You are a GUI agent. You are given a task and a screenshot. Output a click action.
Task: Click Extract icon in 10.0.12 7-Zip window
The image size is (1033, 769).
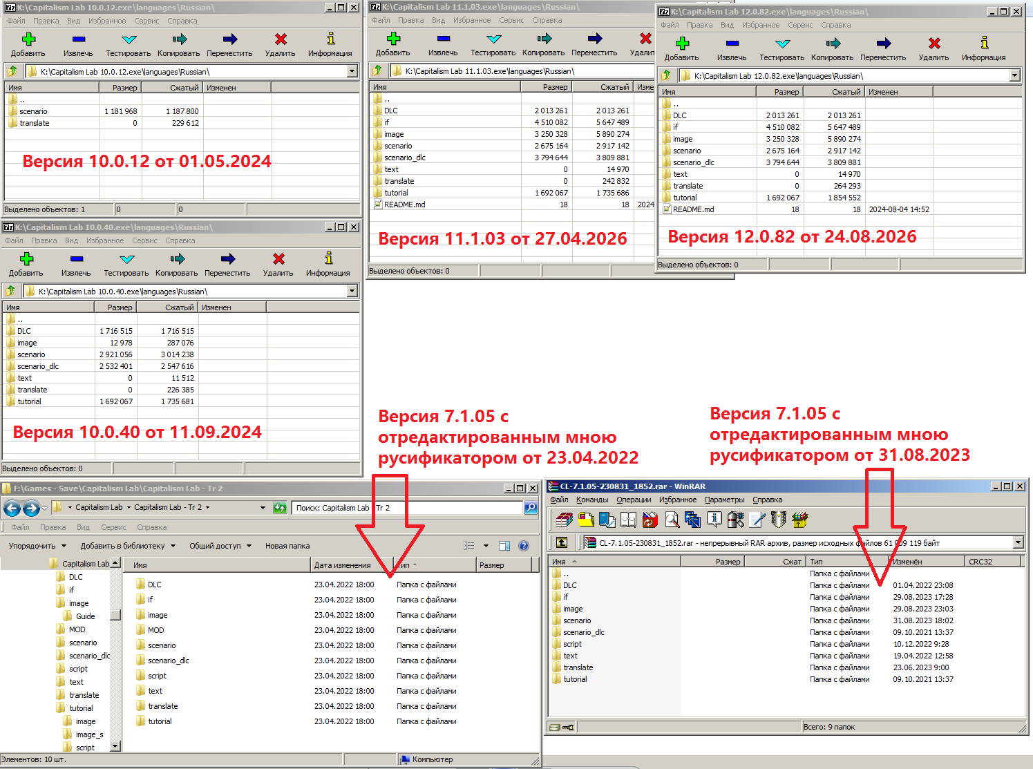[x=78, y=39]
